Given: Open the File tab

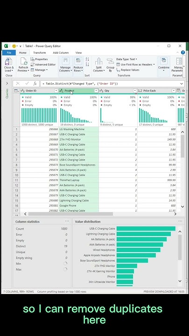Looking at the screenshot, I should tap(9, 52).
